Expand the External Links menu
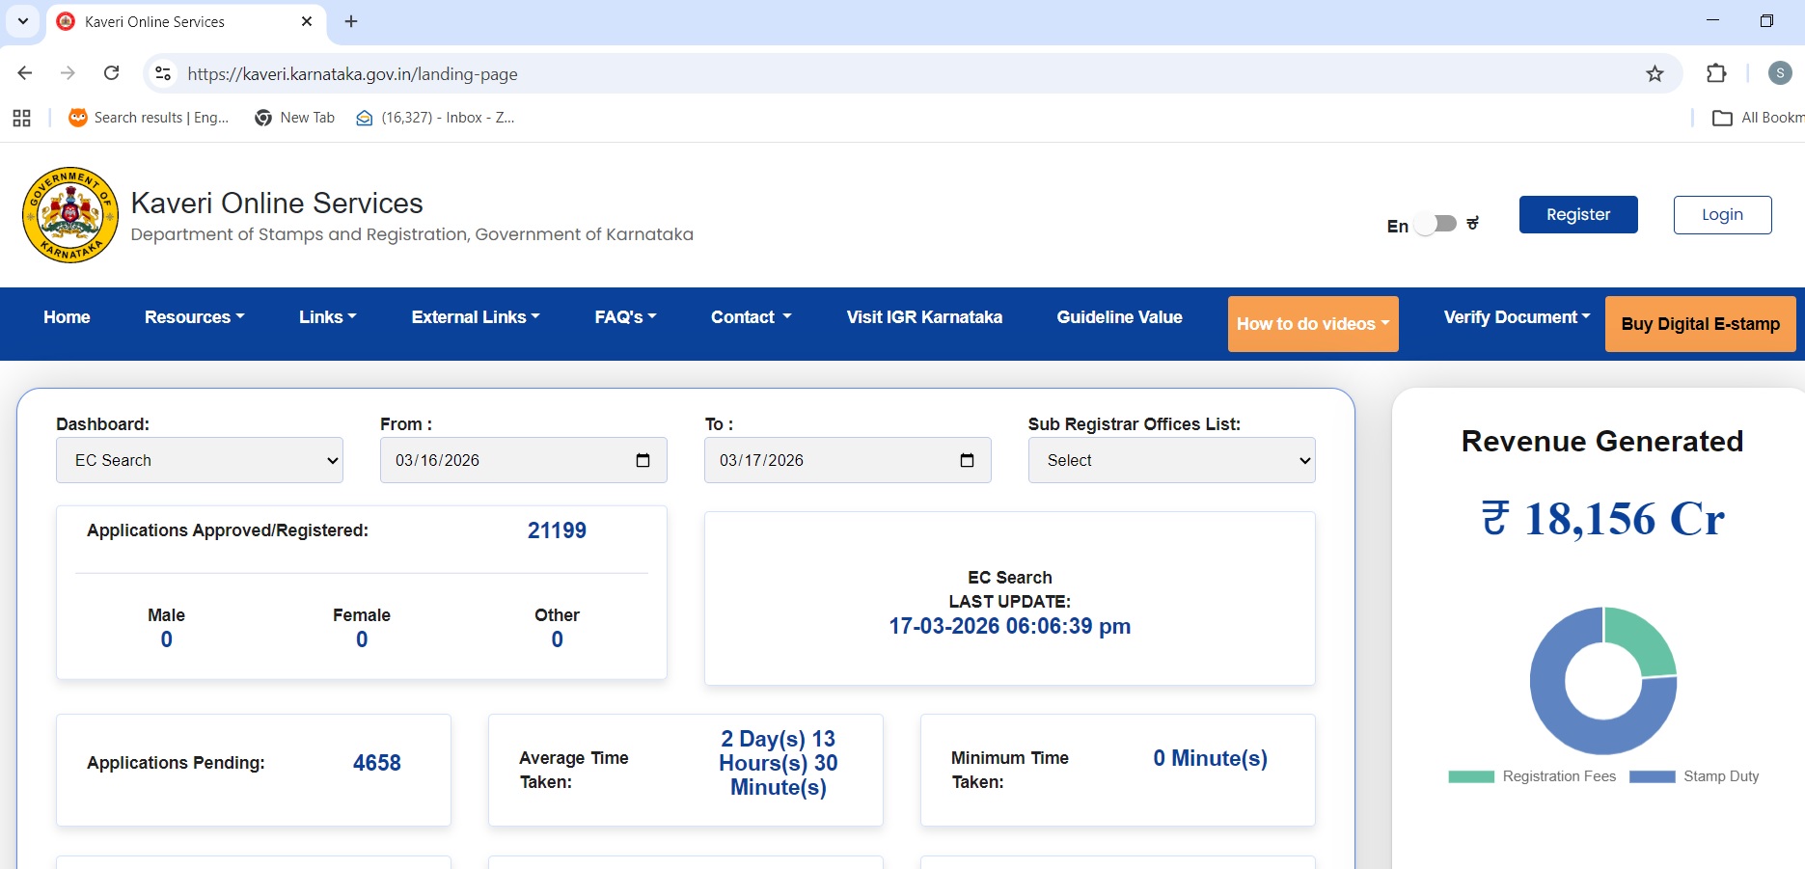This screenshot has width=1805, height=869. point(476,317)
